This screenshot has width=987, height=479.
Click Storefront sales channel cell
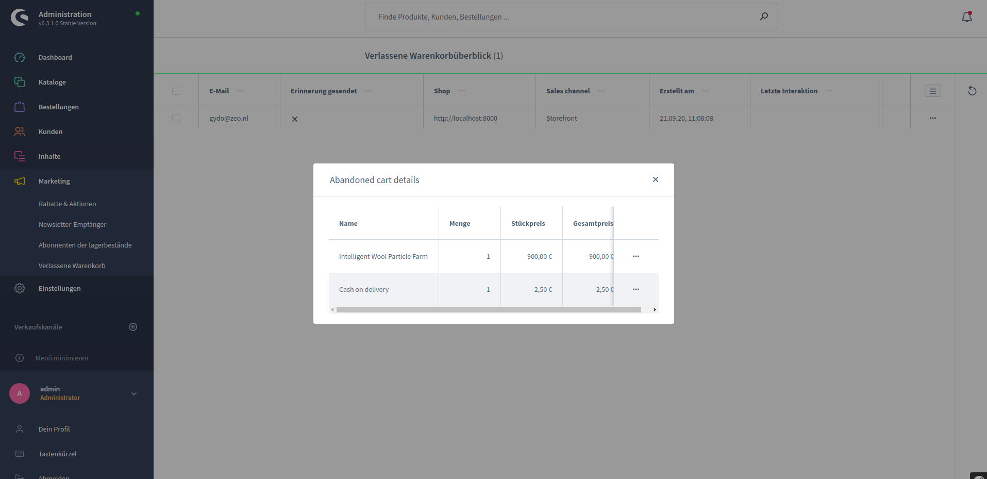(x=562, y=118)
